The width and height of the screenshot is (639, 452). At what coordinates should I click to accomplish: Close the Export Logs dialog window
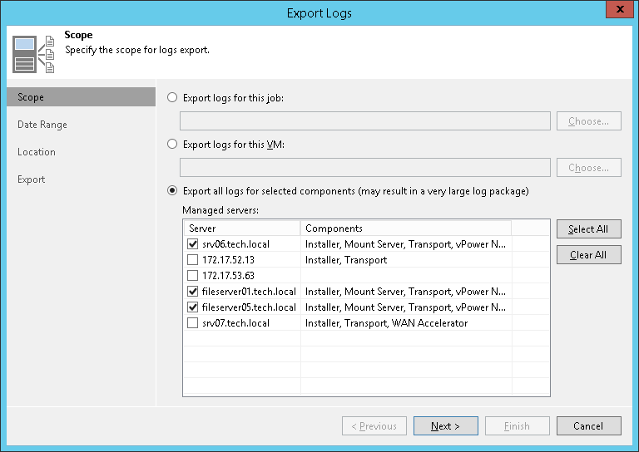(x=616, y=11)
